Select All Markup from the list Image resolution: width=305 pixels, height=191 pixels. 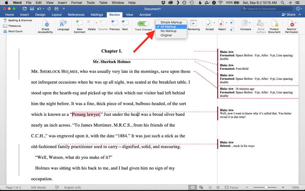171,27
